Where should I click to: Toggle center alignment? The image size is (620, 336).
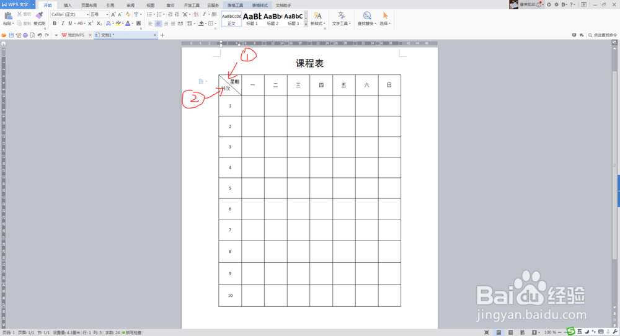click(157, 24)
